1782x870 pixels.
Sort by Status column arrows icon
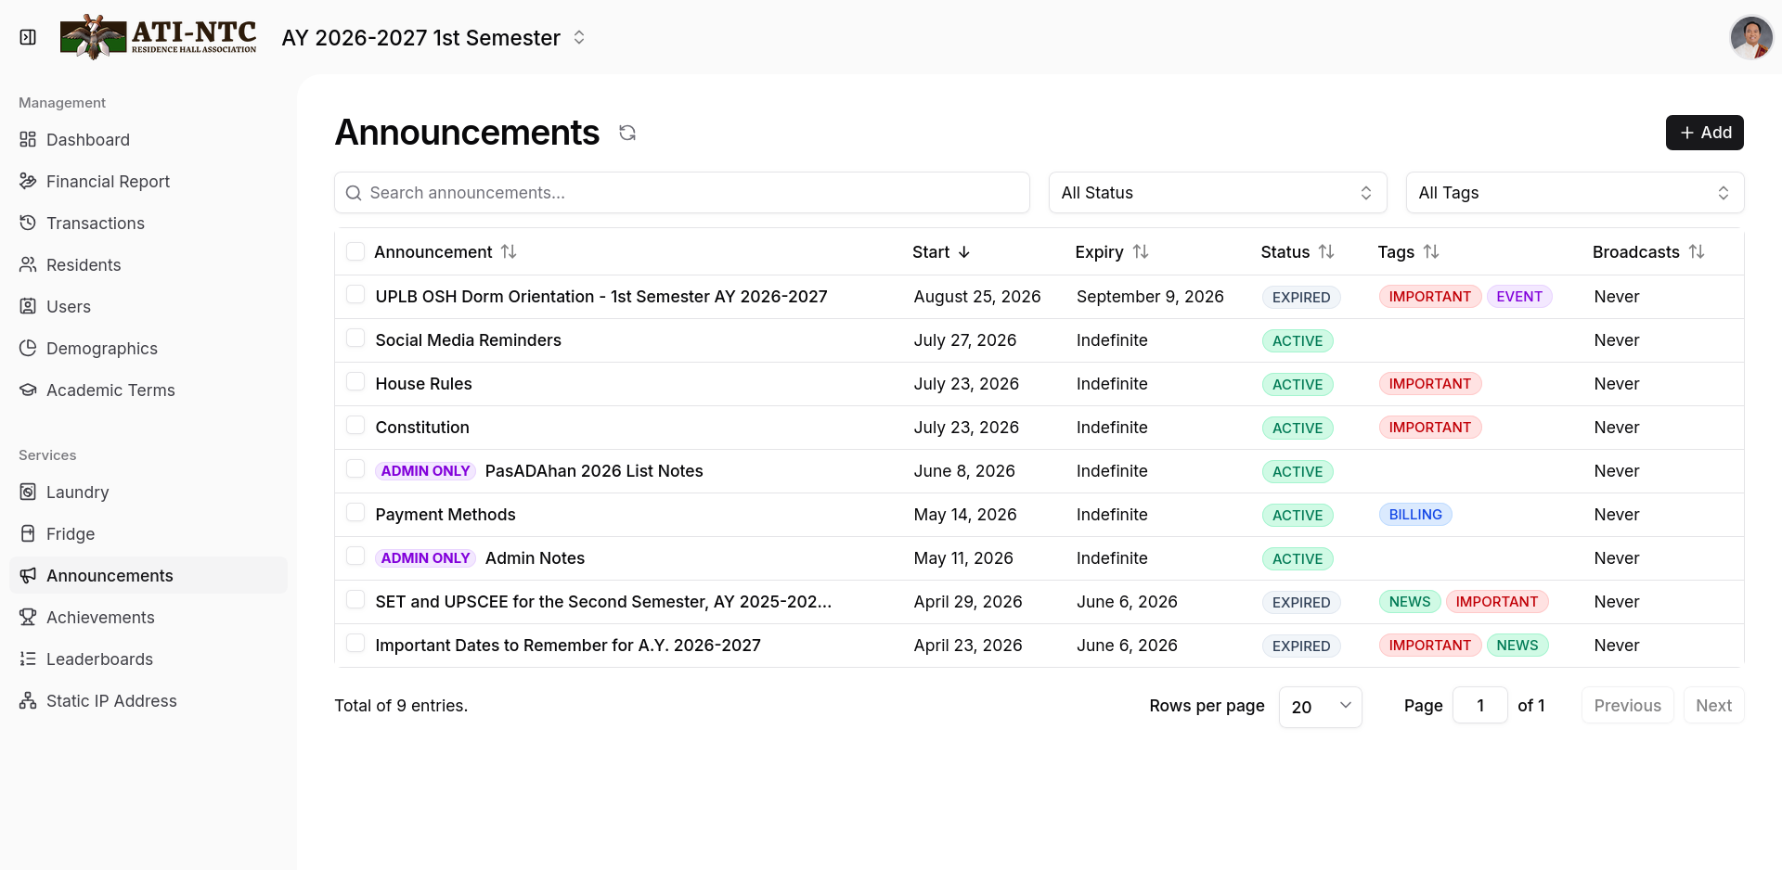(x=1326, y=251)
